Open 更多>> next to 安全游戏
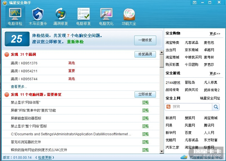The image size is (226, 161). (215, 74)
